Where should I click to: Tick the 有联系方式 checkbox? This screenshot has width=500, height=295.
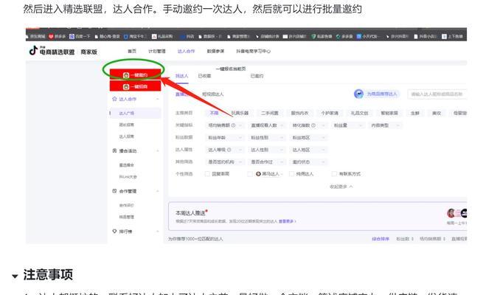point(334,174)
